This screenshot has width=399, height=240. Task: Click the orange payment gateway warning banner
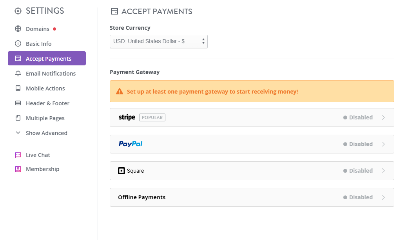(x=252, y=92)
